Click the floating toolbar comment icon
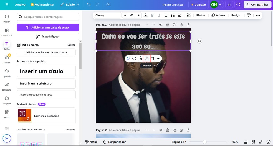Image resolution: width=273 pixels, height=146 pixels. point(134,58)
